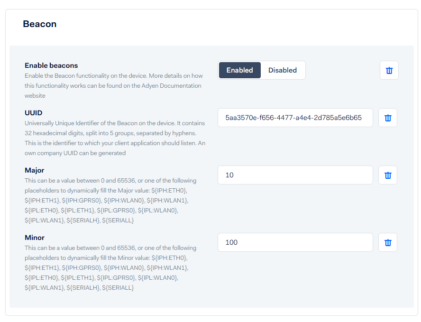The image size is (421, 322).
Task: Click trash icon next to UUID field
Action: point(388,118)
